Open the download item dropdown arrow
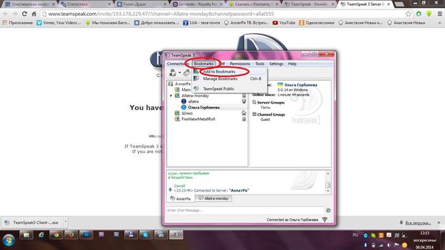This screenshot has height=250, width=445. pyautogui.click(x=66, y=222)
